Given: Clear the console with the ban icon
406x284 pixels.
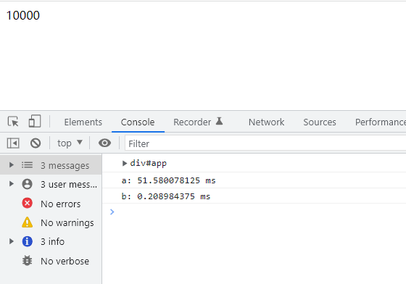Looking at the screenshot, I should click(x=36, y=143).
